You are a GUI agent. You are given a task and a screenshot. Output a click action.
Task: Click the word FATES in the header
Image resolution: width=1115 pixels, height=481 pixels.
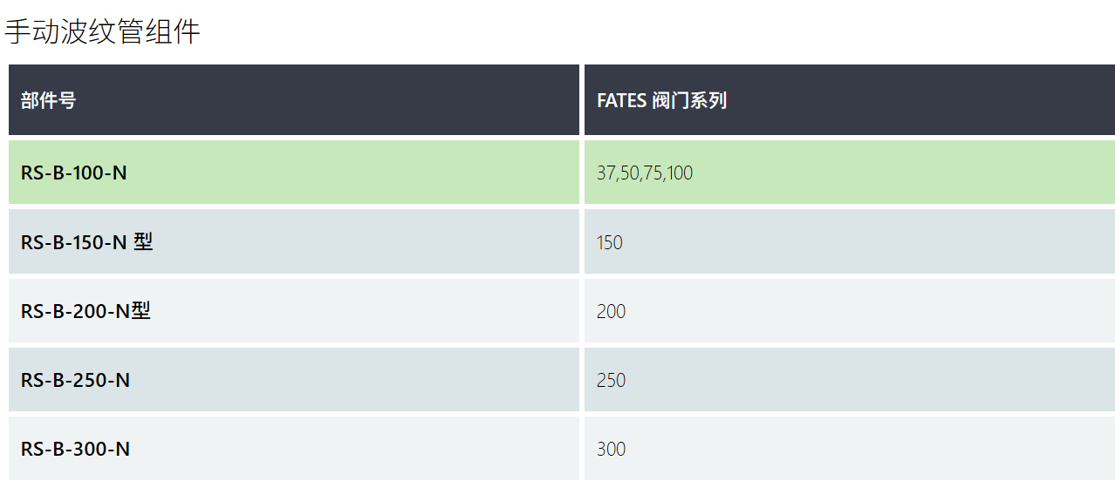[621, 100]
